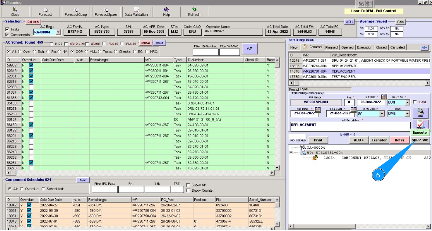Viewport: 432px width, 231px height.
Task: Uncheck the Tasks selection checkbox
Action: 7,29
